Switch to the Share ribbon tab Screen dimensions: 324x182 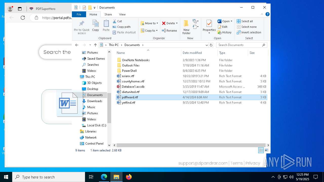[108, 14]
